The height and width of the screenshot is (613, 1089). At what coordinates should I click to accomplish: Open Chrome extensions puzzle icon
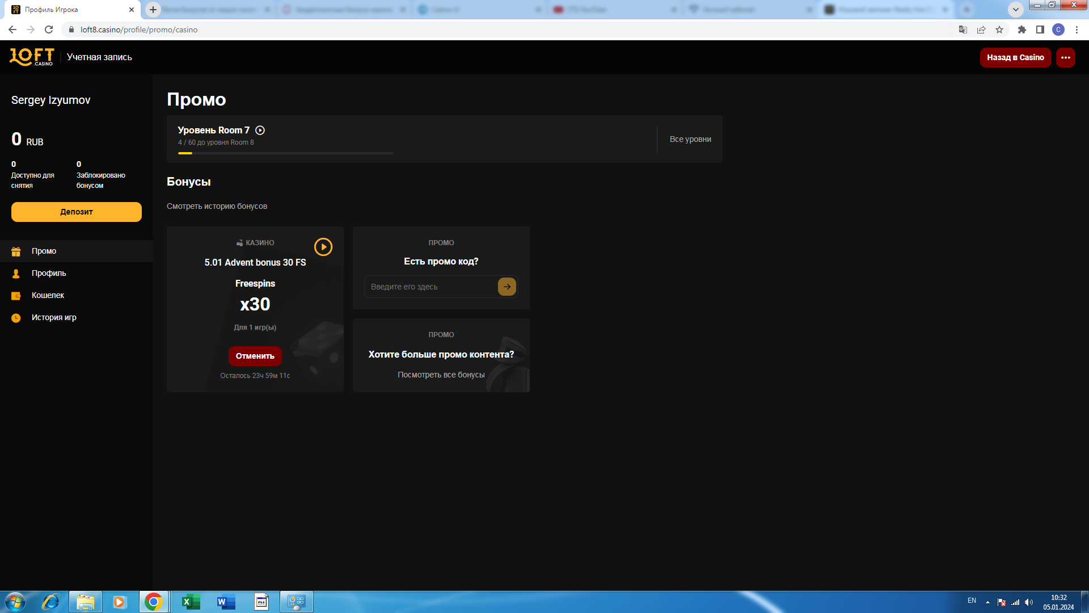coord(1022,30)
